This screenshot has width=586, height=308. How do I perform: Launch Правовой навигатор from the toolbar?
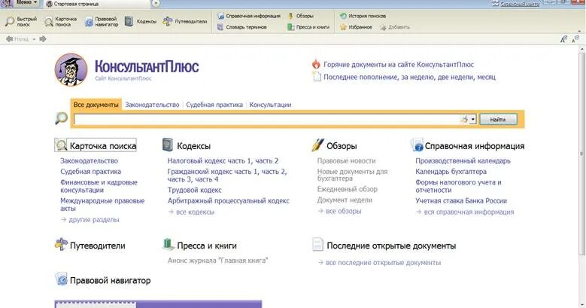point(102,21)
